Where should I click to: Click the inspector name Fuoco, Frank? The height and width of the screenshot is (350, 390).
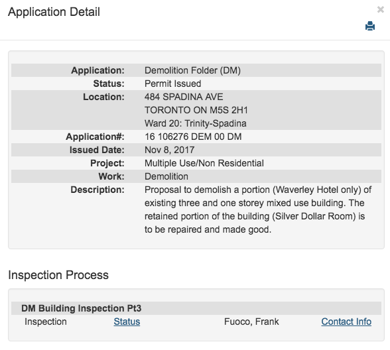coord(251,321)
